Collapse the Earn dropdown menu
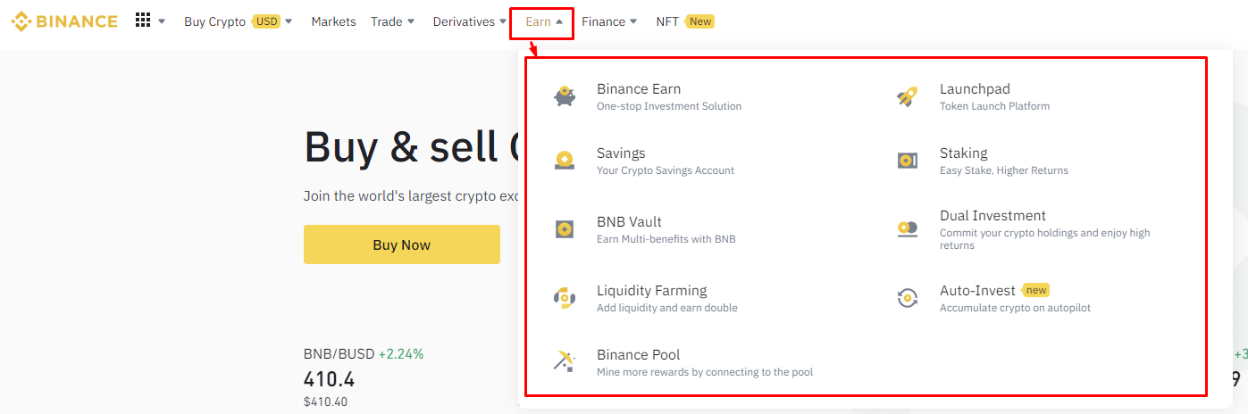1248x414 pixels. [x=543, y=21]
